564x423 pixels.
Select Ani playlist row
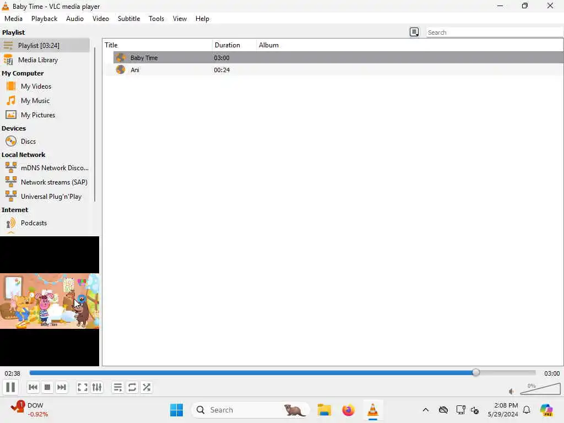coord(338,70)
